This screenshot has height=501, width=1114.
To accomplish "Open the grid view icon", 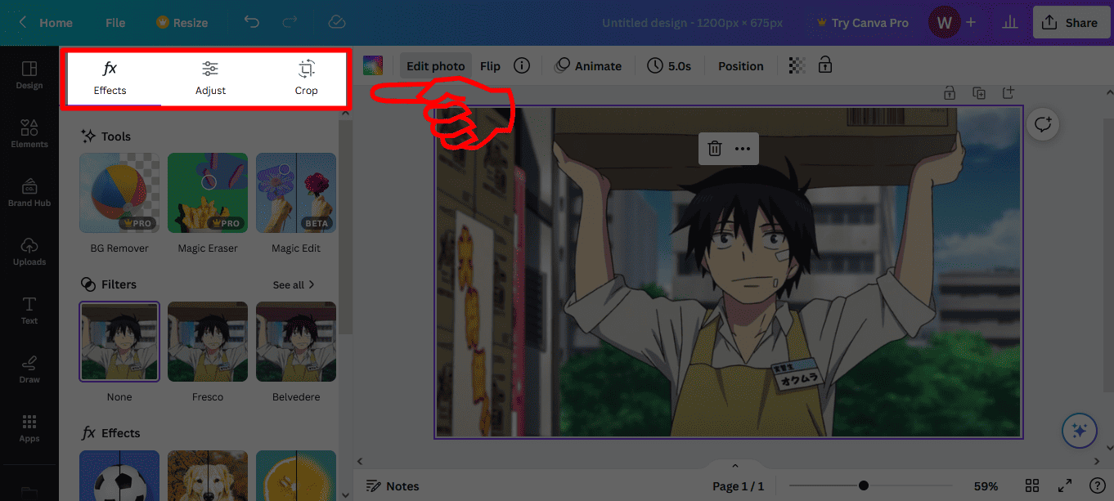I will (1032, 486).
